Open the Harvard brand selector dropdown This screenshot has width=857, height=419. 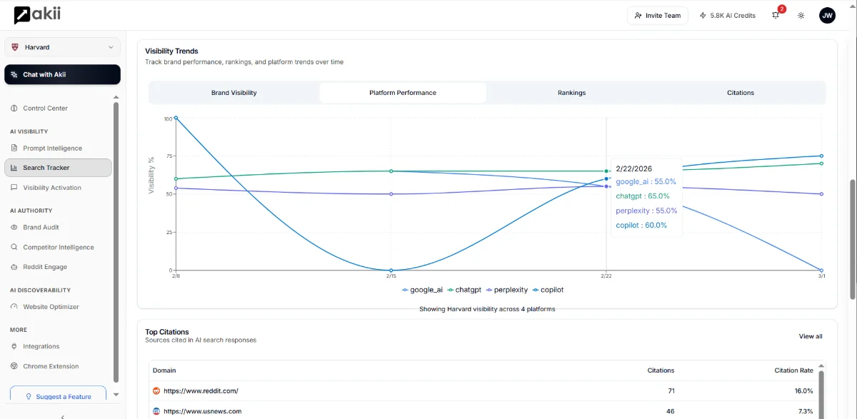pyautogui.click(x=62, y=47)
